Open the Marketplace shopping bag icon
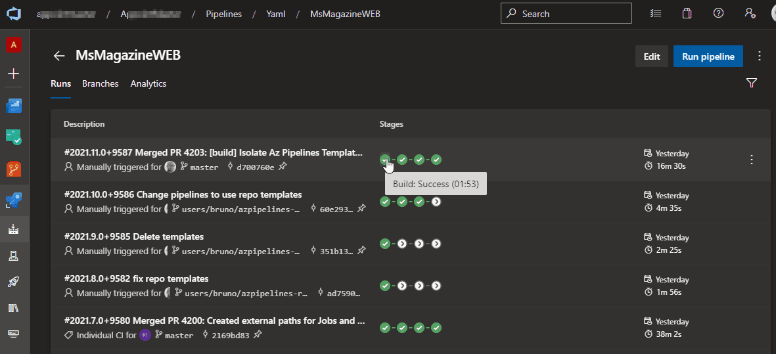This screenshot has width=776, height=354. pyautogui.click(x=687, y=13)
